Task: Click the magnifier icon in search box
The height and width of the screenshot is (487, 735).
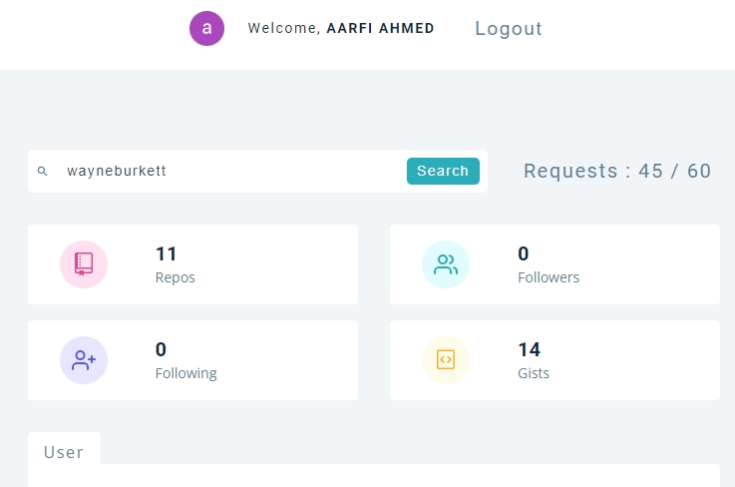Action: point(42,172)
